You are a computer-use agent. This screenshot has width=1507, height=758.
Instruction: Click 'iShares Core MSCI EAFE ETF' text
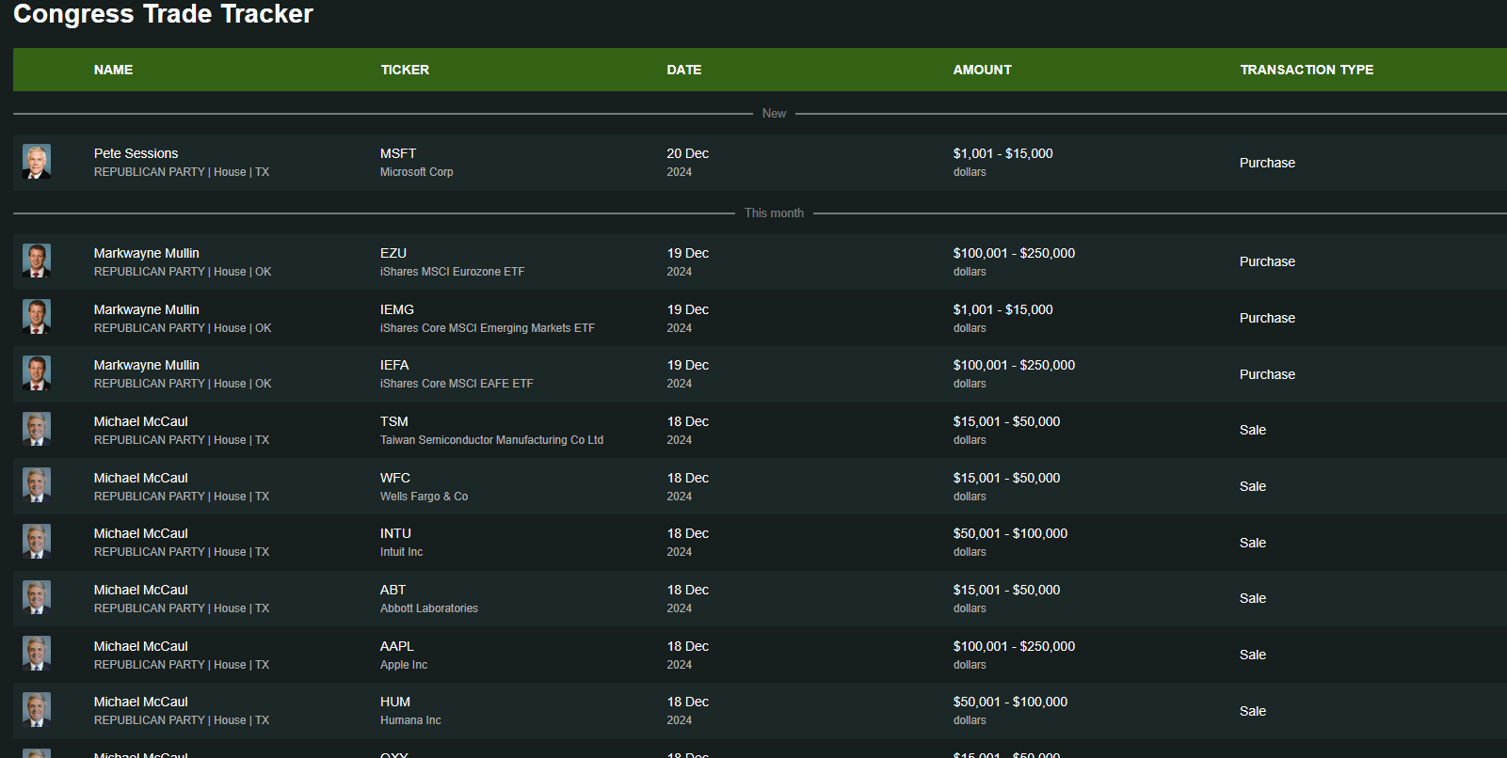pyautogui.click(x=457, y=384)
